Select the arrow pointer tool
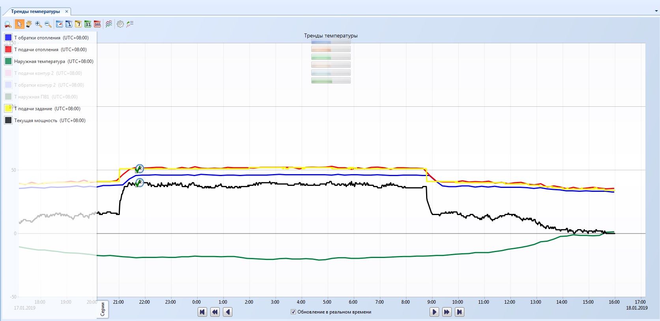Screen dimensions: 660x321 coord(19,24)
